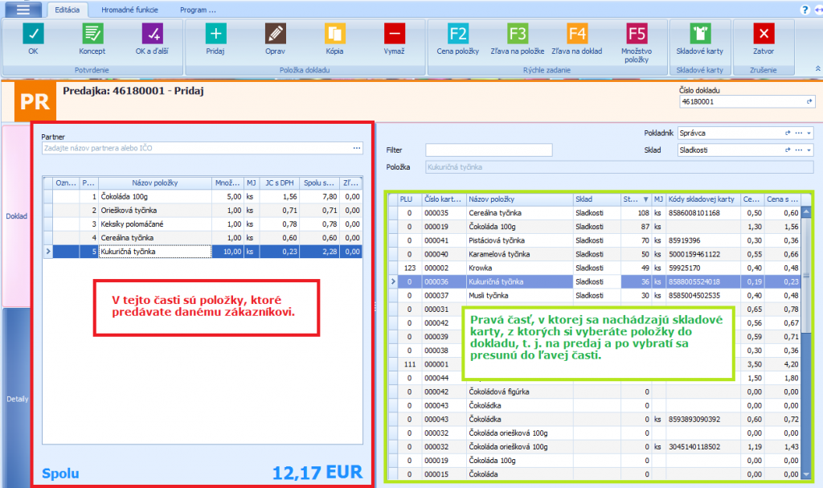The height and width of the screenshot is (488, 823).
Task: Select the Krowka stock card
Action: [x=595, y=268]
